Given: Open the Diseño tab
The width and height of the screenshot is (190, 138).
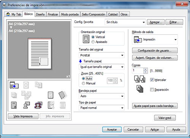Looking at the screenshot, I should point(40,14).
